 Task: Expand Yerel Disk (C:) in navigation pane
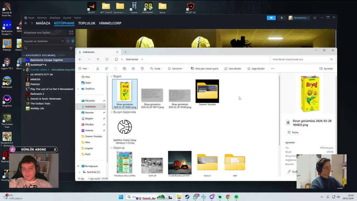point(80,172)
